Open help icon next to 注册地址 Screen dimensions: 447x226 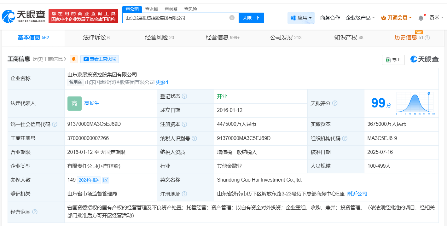click(184, 194)
